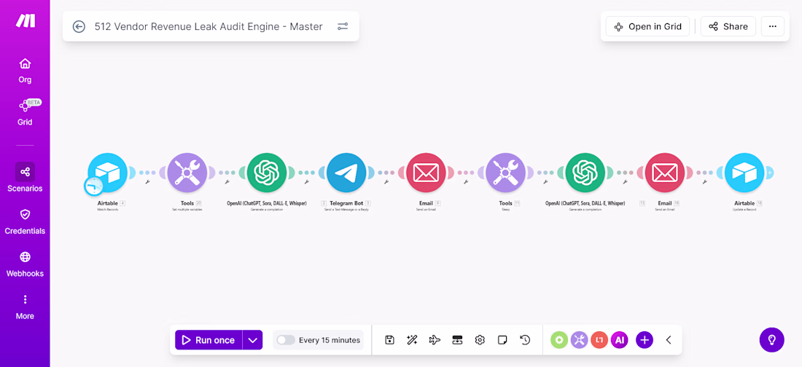The image size is (802, 367).
Task: Add a module after Airtable Update a Record
Action: 770,173
